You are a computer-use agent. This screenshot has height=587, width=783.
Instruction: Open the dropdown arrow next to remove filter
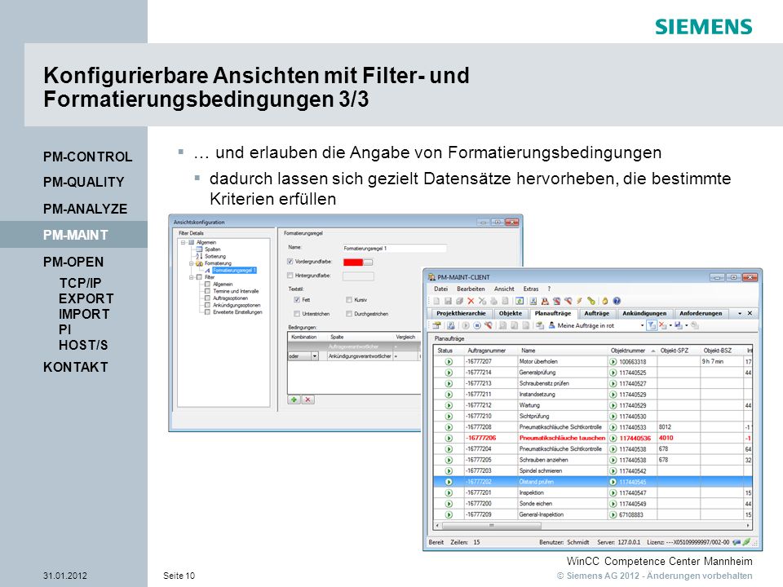[x=670, y=325]
